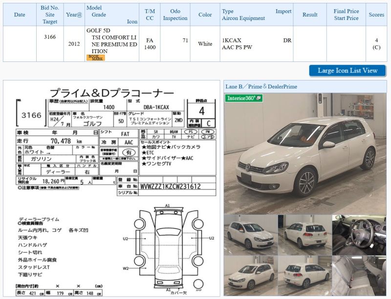The image size is (391, 299).
Task: Select the odometer value 71
Action: click(x=185, y=40)
